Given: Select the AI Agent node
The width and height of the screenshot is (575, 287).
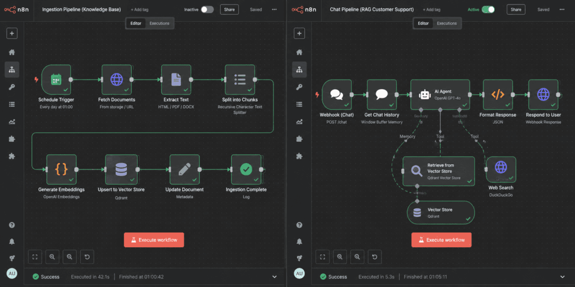Looking at the screenshot, I should (440, 95).
